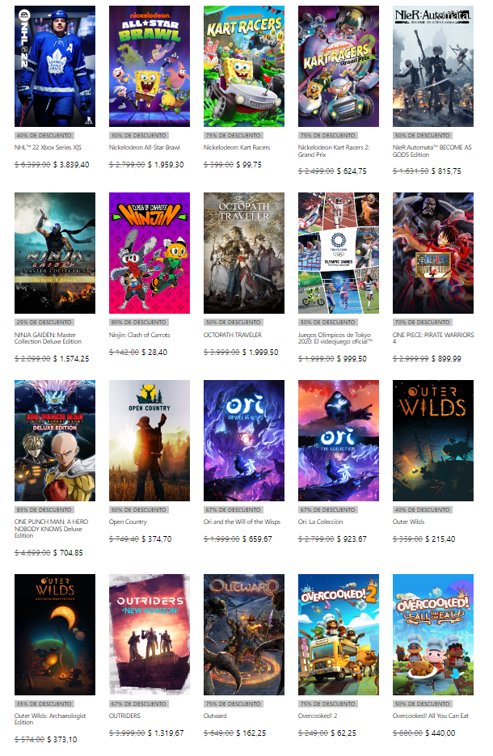Select the Overcooked! 2 cover art
Screen dimensions: 493x756
339,635
